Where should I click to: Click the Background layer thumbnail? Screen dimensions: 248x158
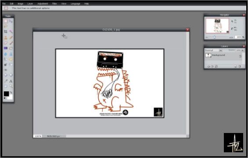(x=208, y=55)
